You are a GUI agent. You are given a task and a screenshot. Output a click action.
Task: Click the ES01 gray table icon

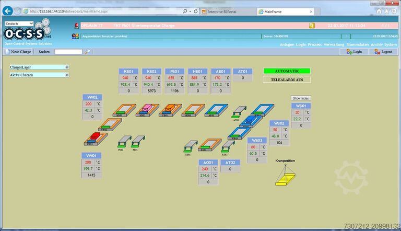[x=191, y=146]
